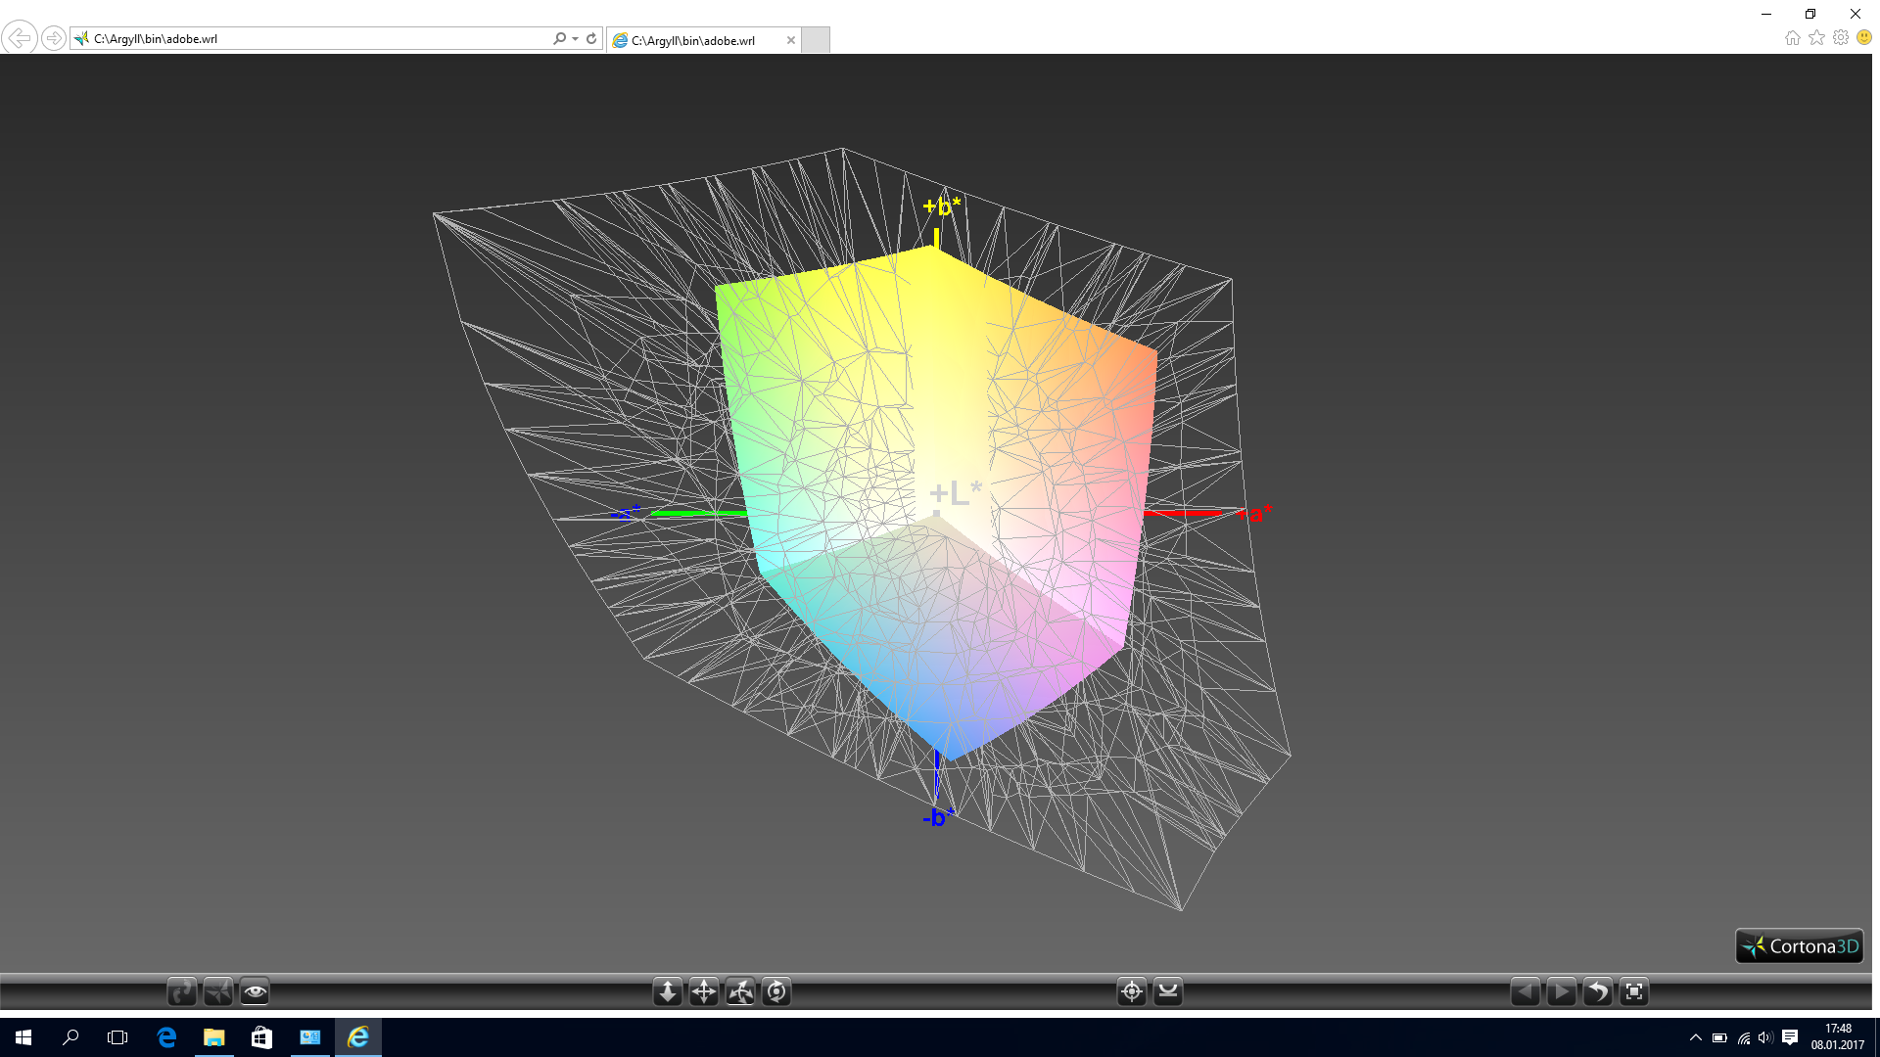Viewport: 1880px width, 1057px height.
Task: Select the Fly navigation mode button
Action: pos(217,991)
